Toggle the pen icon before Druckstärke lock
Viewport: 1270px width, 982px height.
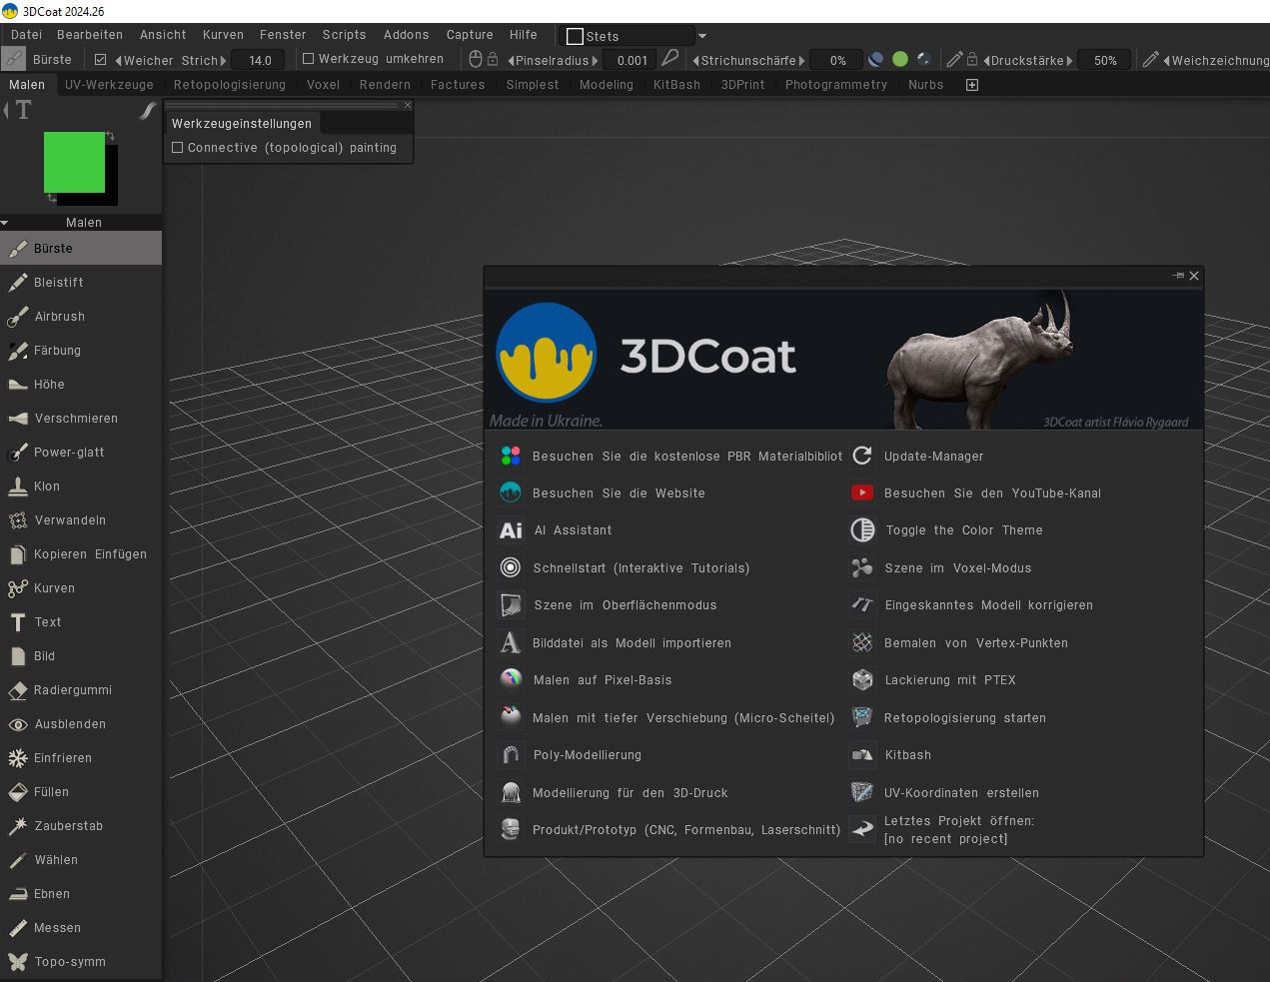(x=955, y=60)
